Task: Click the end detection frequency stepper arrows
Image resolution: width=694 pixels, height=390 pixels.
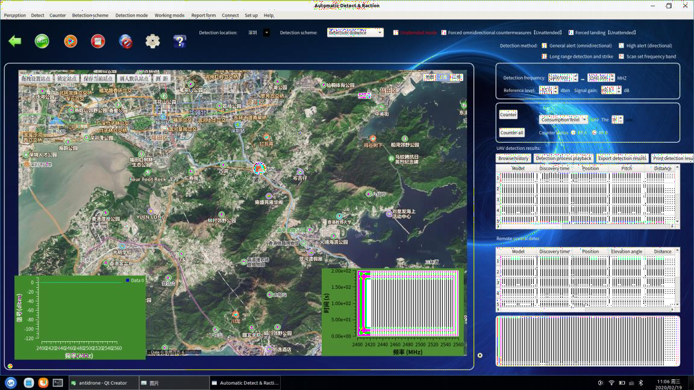Action: (x=612, y=78)
